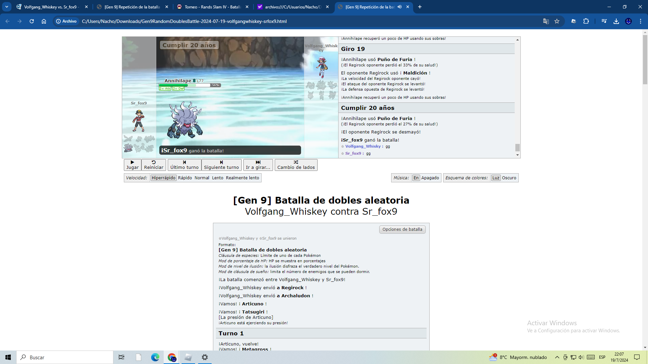Open a new browser tab

tap(420, 7)
